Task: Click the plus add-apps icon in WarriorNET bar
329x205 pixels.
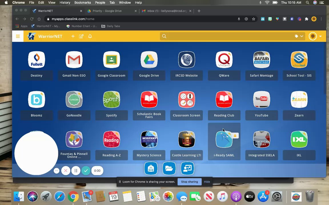Action: click(x=73, y=36)
